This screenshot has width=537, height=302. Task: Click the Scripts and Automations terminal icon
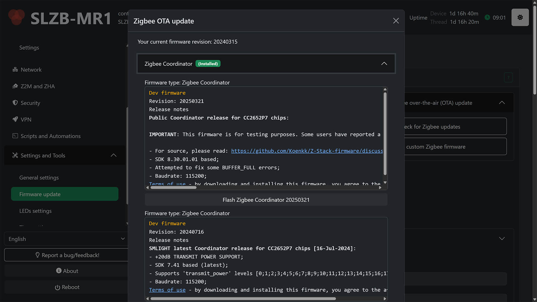pyautogui.click(x=15, y=136)
